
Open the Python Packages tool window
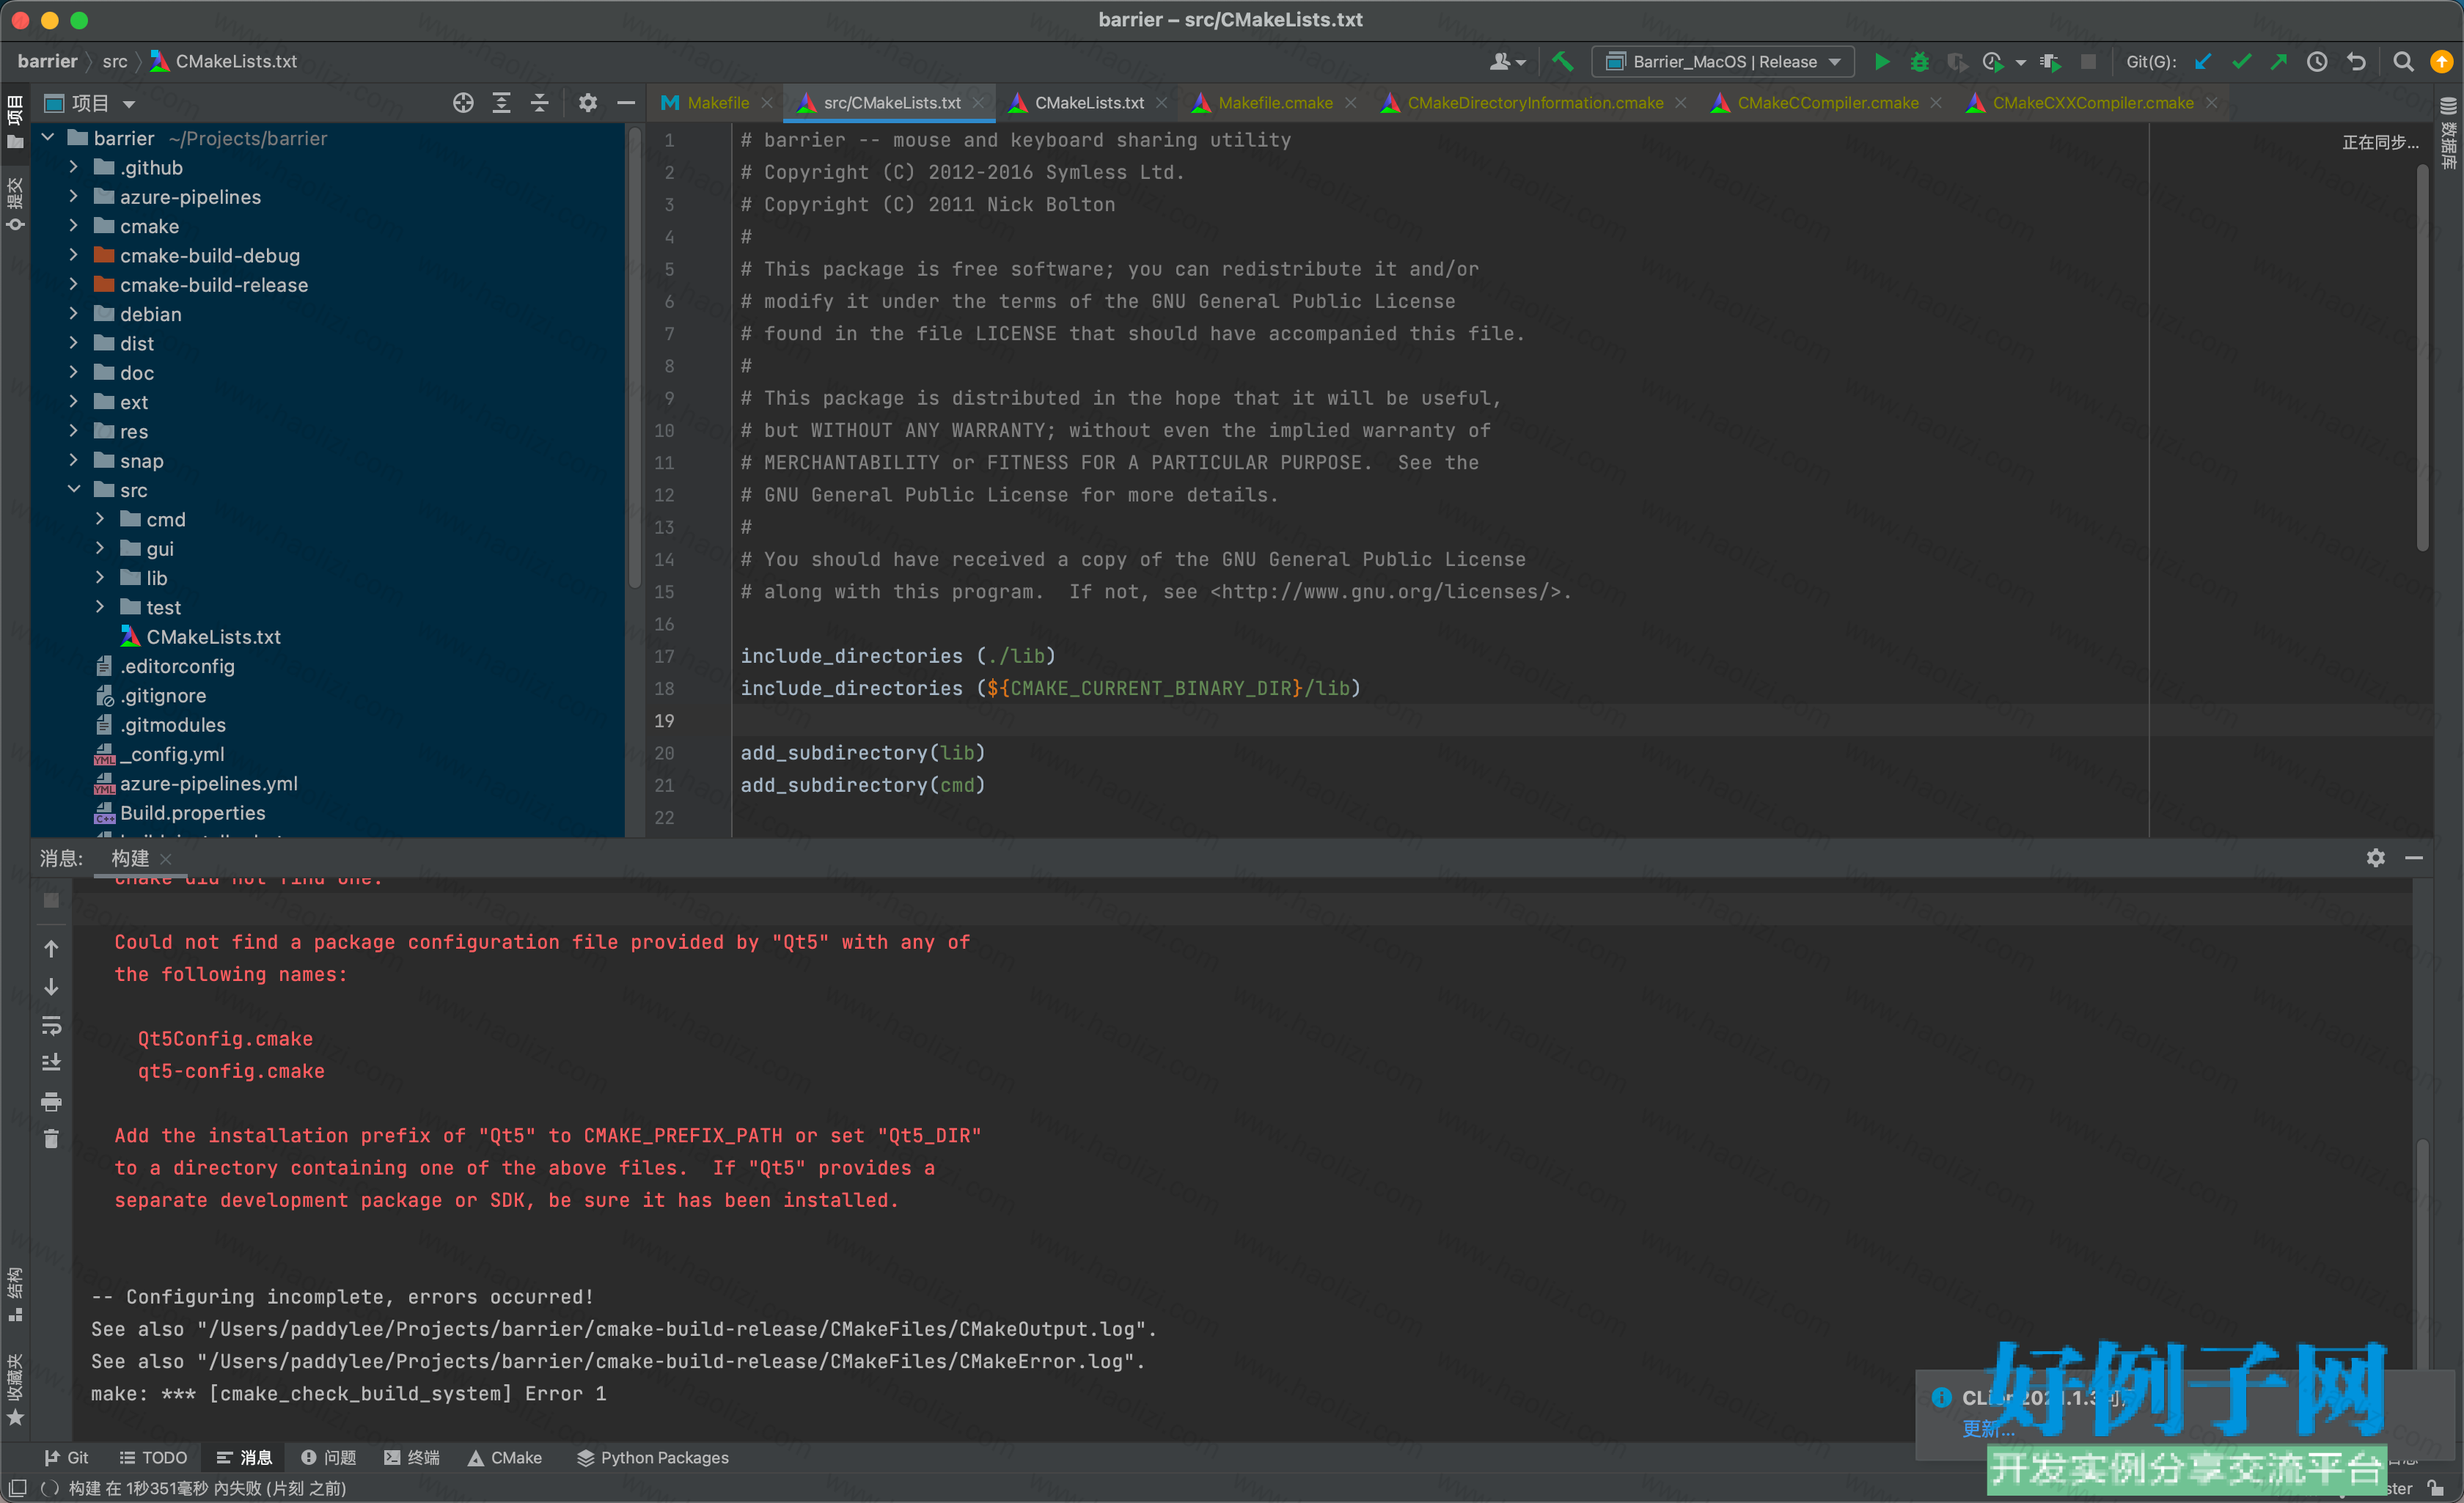pos(653,1458)
